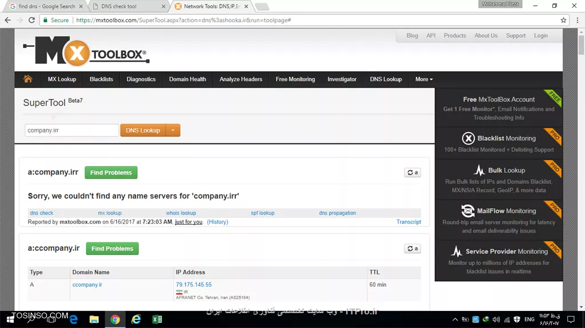Open ccompany.ir domain link
The height and width of the screenshot is (328, 585).
(87, 285)
